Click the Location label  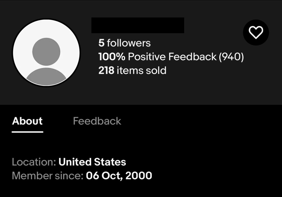(34, 162)
